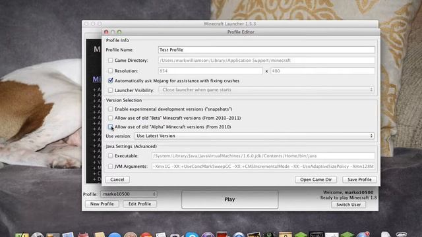
Task: Click the Welcome, marko10500 text
Action: click(x=348, y=192)
